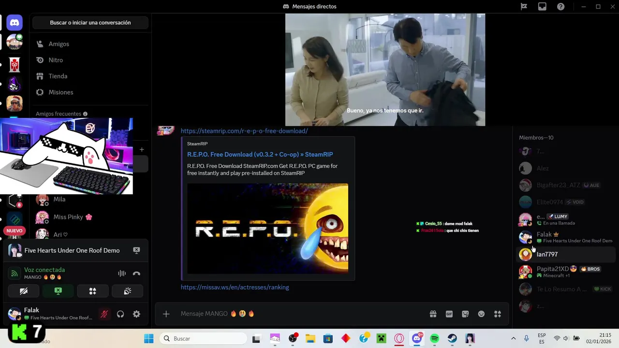
Task: Select member Elite0974
Action: (x=566, y=202)
